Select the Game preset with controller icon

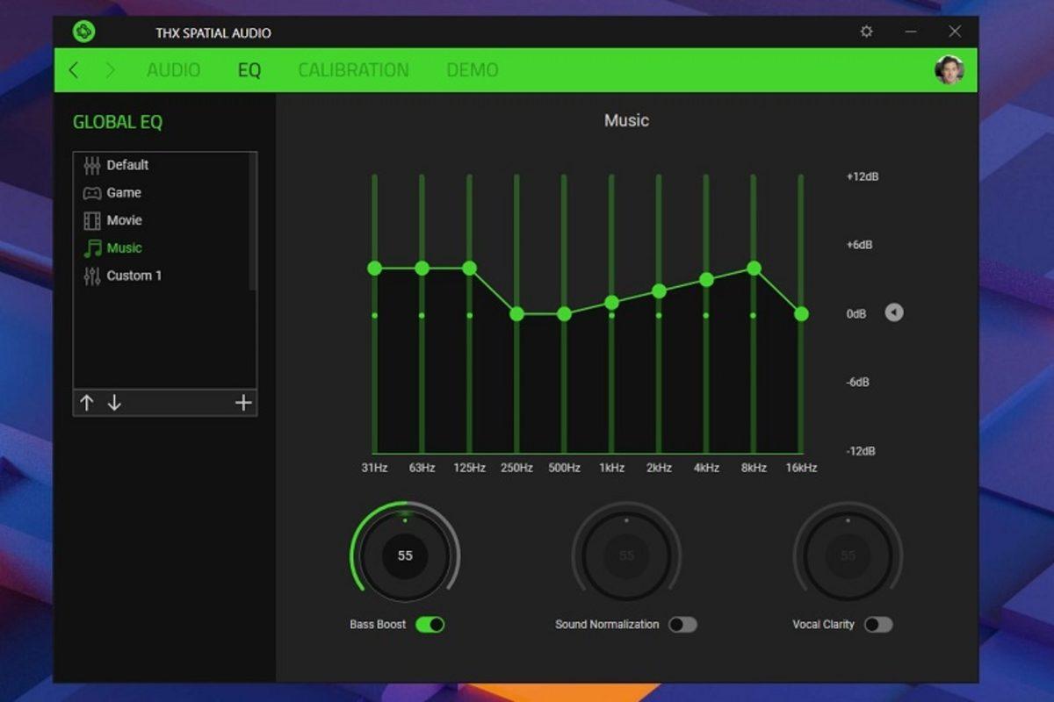123,192
